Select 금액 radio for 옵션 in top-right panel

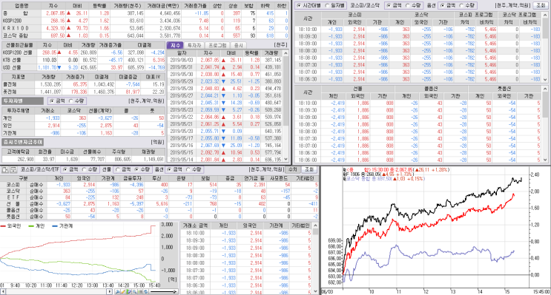443,6
